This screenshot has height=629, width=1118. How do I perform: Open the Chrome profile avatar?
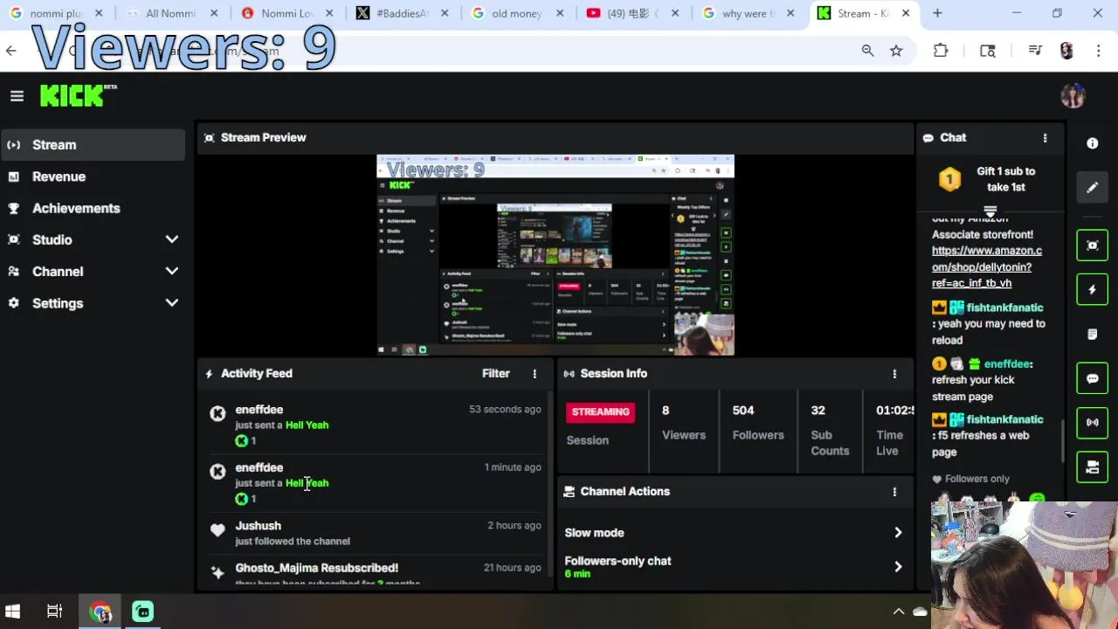point(1066,51)
